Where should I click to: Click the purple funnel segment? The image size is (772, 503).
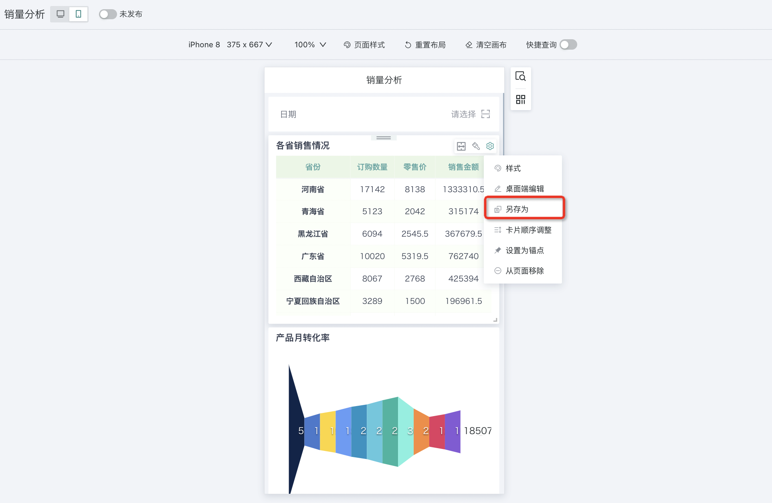(453, 431)
